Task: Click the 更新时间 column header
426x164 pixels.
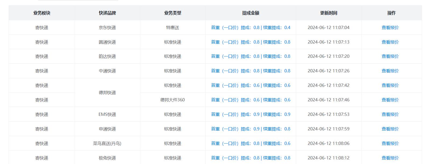Action: coord(328,13)
